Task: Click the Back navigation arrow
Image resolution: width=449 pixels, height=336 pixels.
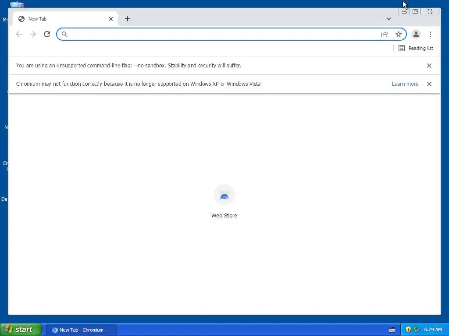Action: point(19,34)
